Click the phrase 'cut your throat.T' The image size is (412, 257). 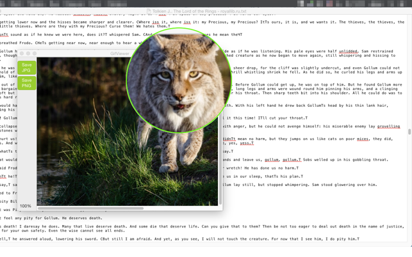point(287,118)
